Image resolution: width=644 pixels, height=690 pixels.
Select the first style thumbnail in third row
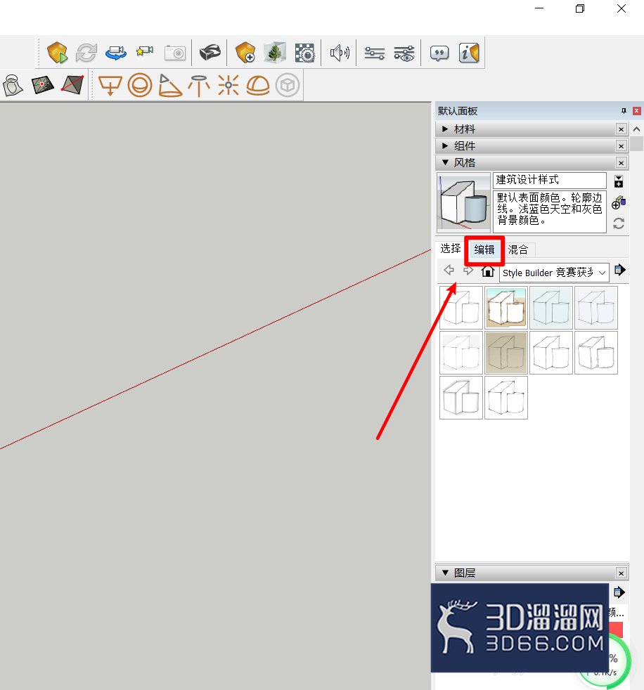[x=461, y=398]
